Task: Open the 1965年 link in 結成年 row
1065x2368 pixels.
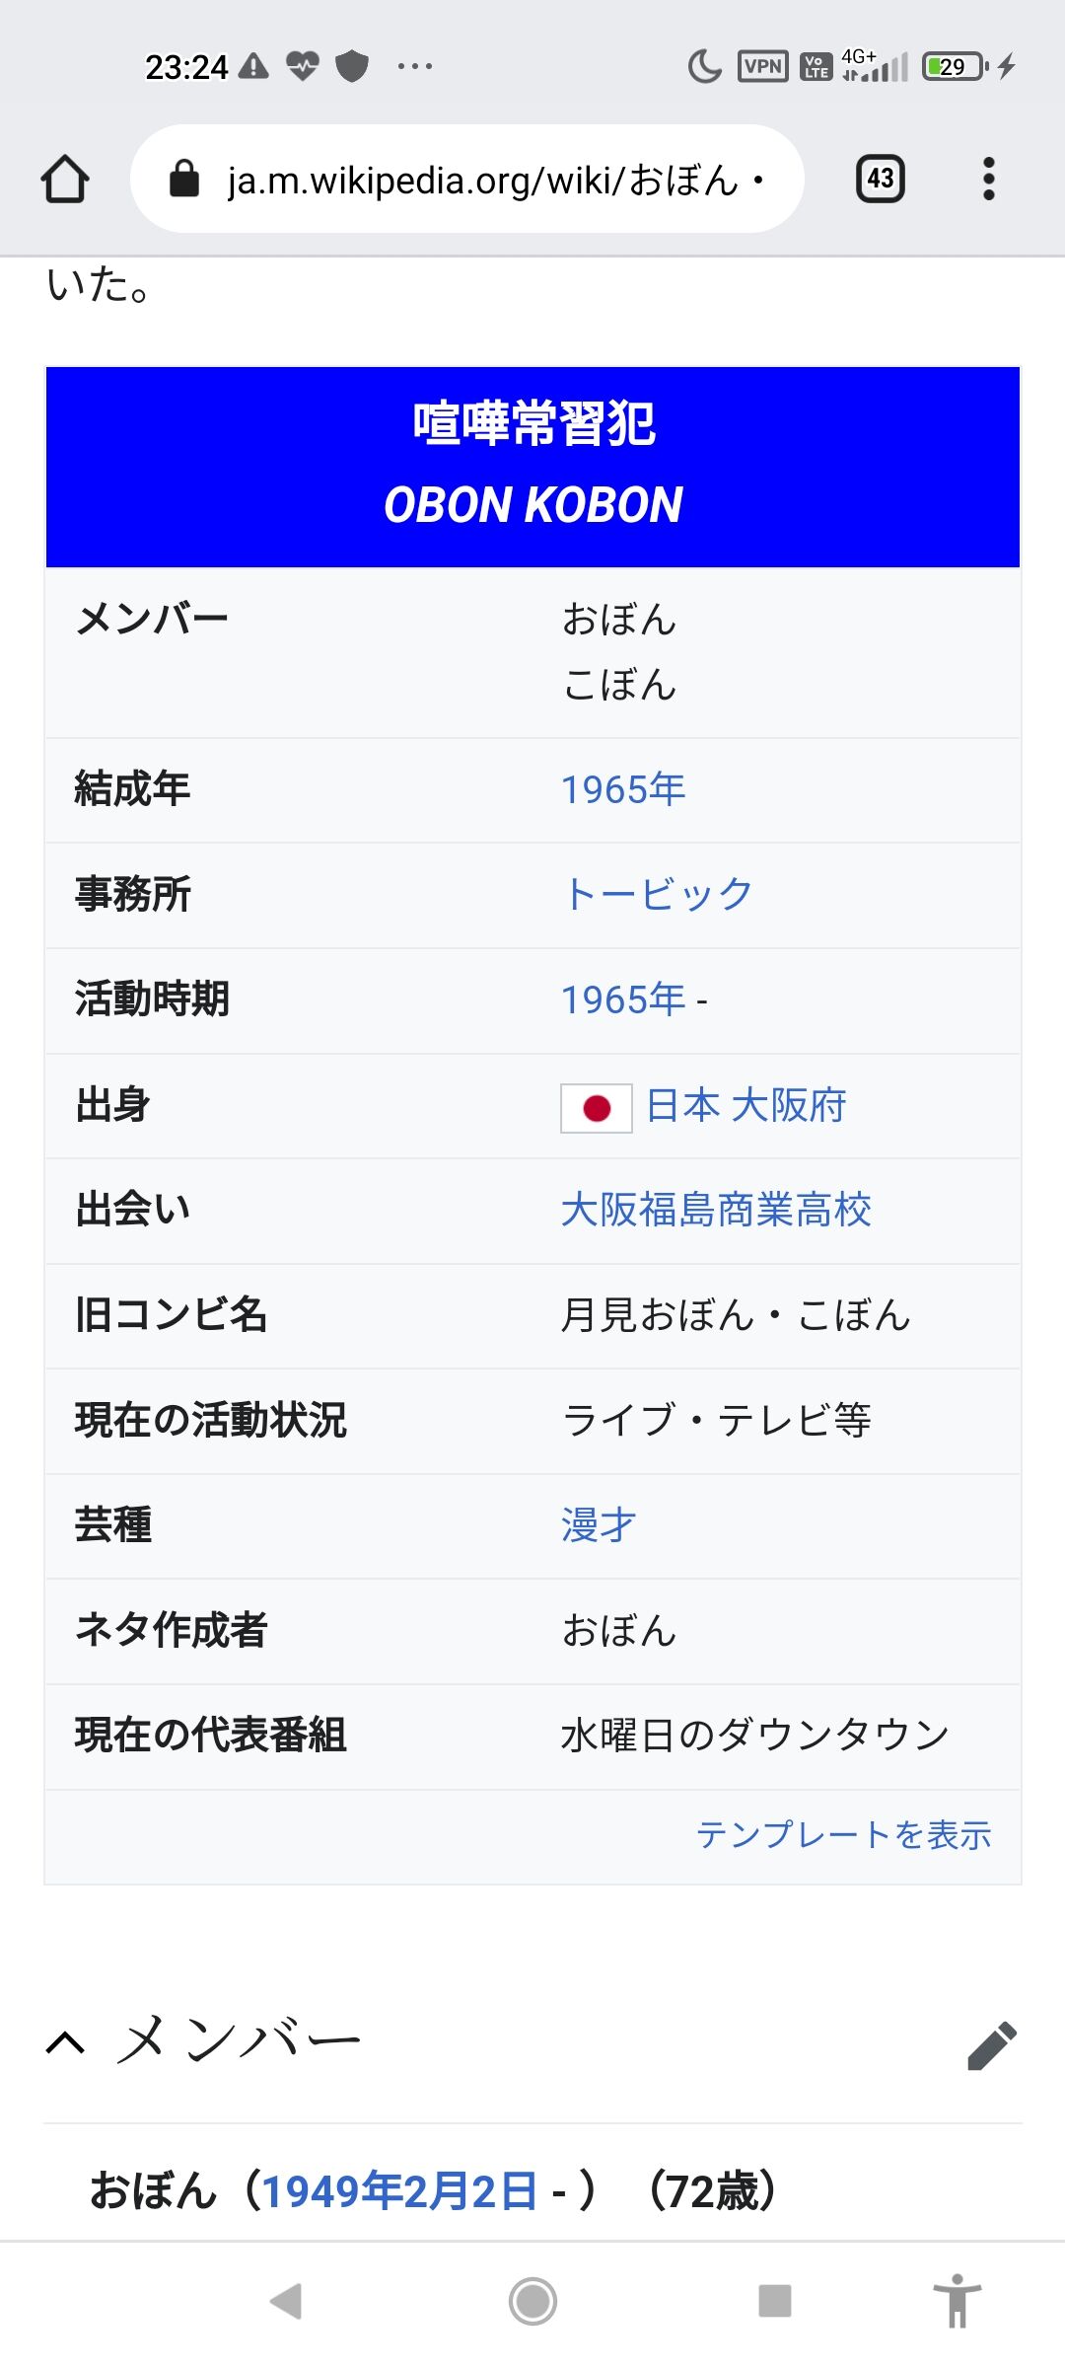Action: click(623, 789)
